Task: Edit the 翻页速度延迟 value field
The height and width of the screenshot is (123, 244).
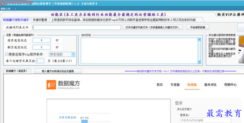Action: pos(42,47)
